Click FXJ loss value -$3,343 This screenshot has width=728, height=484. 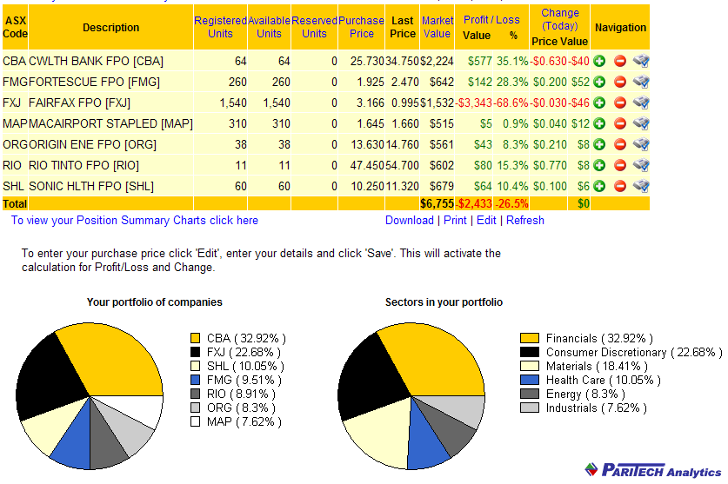pyautogui.click(x=473, y=103)
